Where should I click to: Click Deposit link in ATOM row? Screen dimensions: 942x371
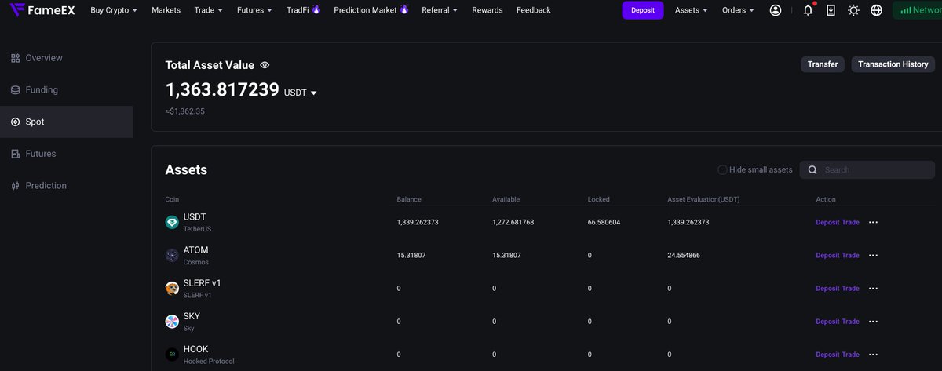tap(827, 256)
